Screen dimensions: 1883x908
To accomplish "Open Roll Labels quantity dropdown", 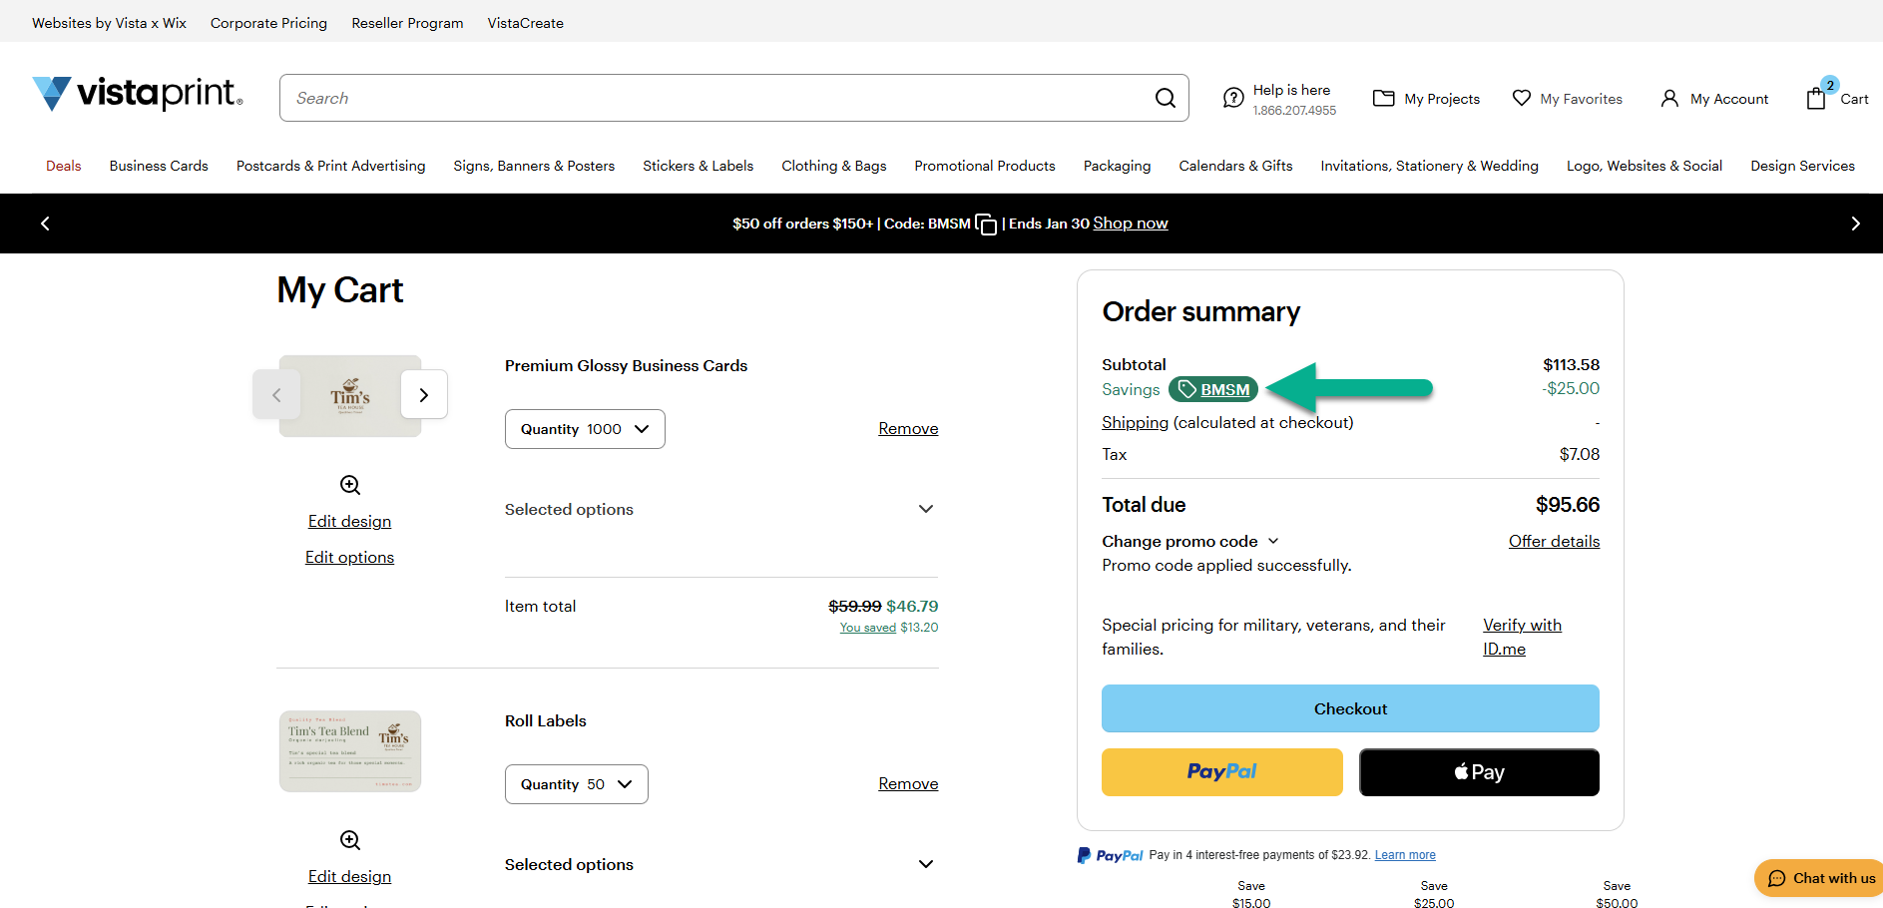I will click(x=577, y=784).
